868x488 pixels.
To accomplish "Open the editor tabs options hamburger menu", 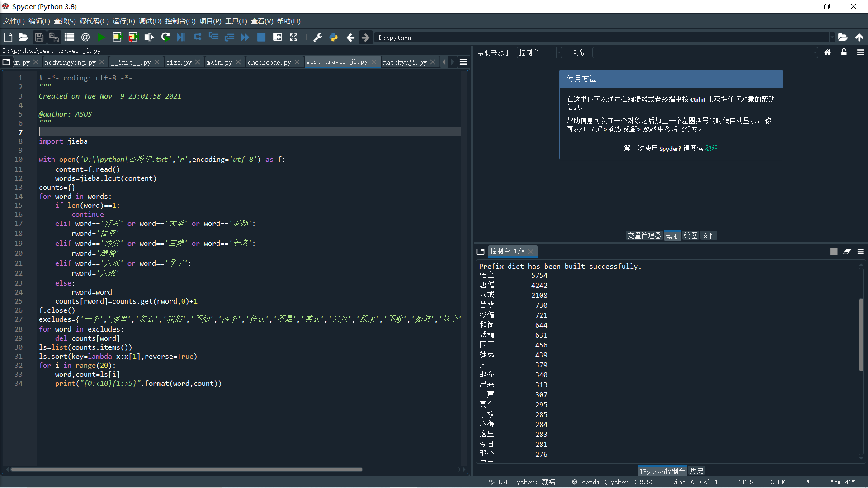I will (463, 62).
